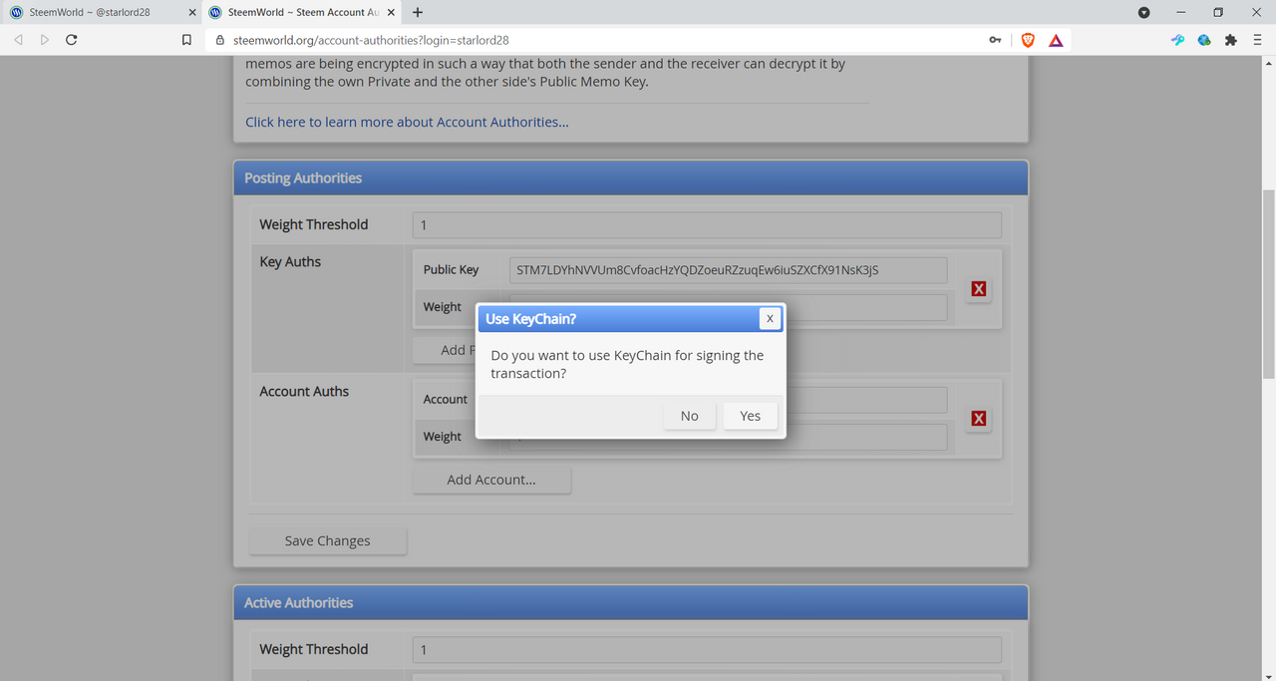Click the page vertical scrollbar
This screenshot has height=681, width=1276.
pyautogui.click(x=1268, y=284)
